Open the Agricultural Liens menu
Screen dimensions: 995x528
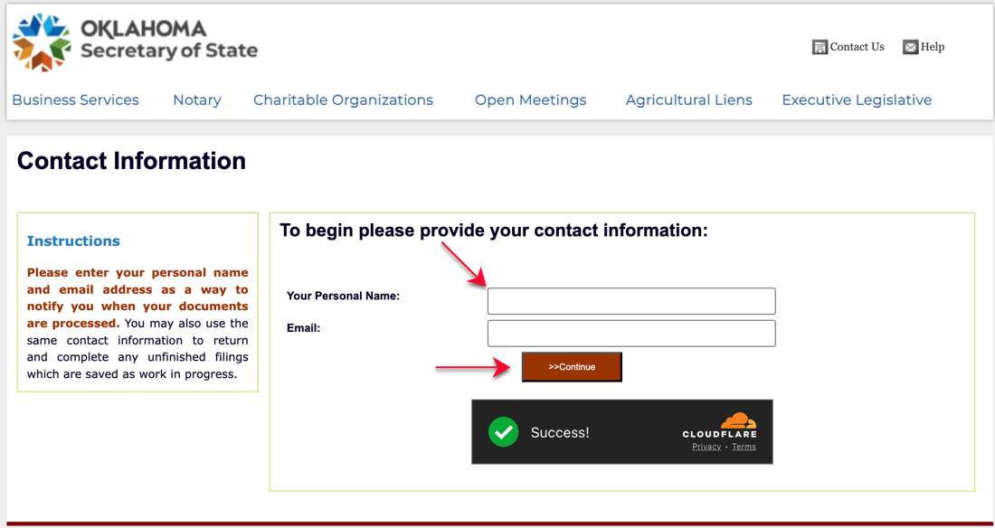pos(689,100)
